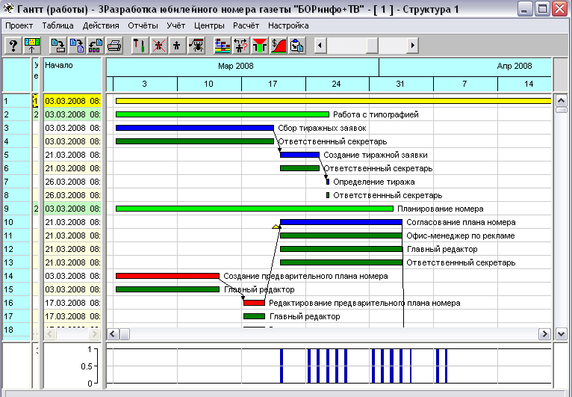Click the question mark help icon
Viewport: 572px width, 397px height.
tap(13, 46)
